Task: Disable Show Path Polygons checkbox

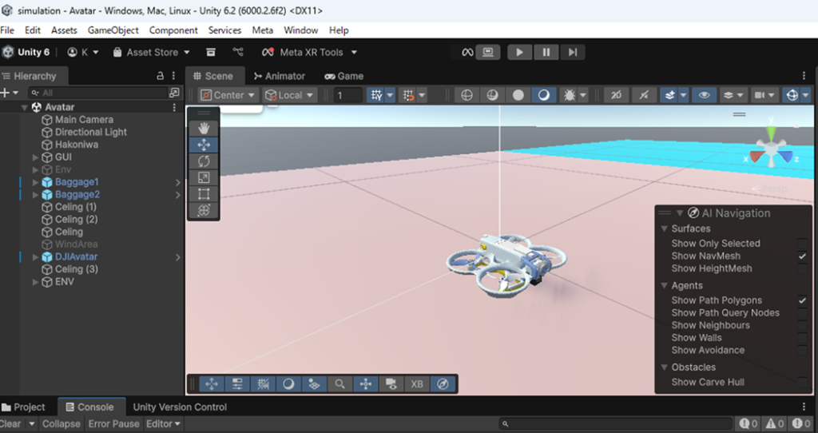Action: (802, 300)
